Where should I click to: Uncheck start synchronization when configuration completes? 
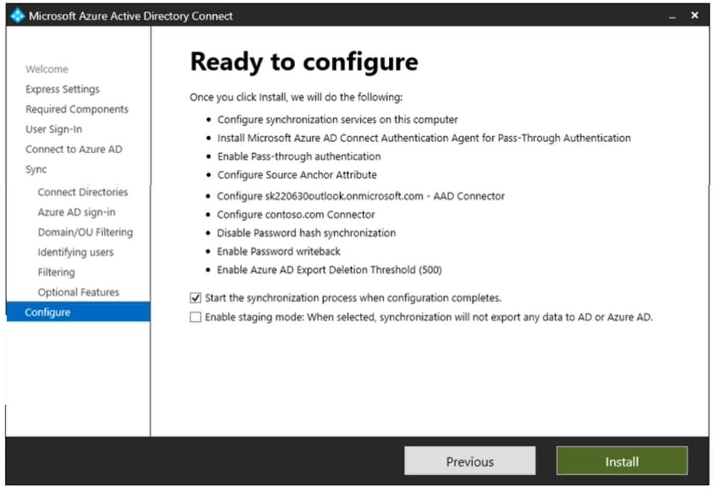[195, 298]
